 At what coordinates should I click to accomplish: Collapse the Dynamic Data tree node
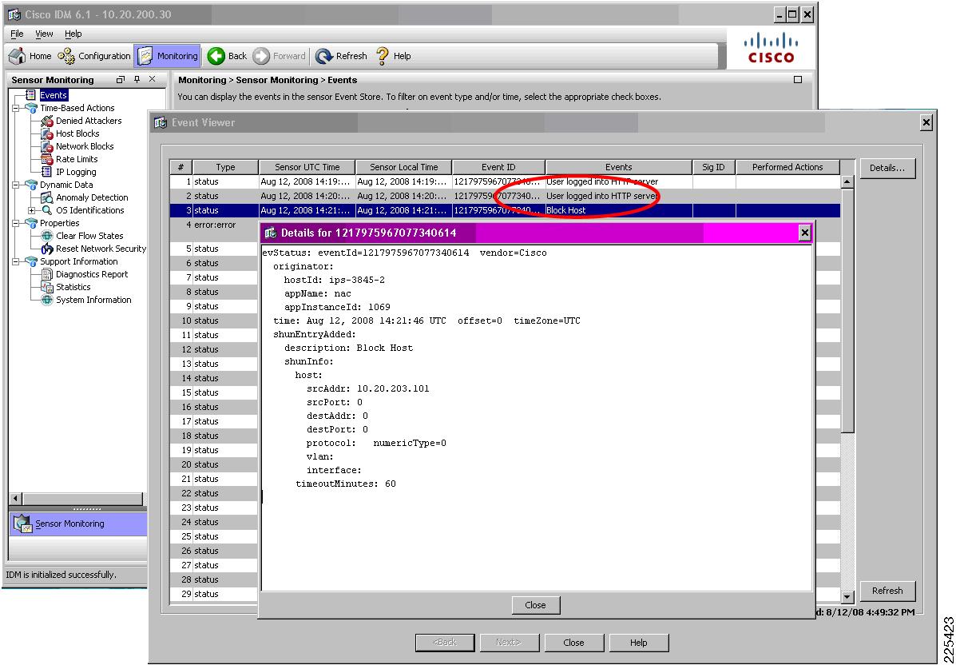click(x=15, y=185)
